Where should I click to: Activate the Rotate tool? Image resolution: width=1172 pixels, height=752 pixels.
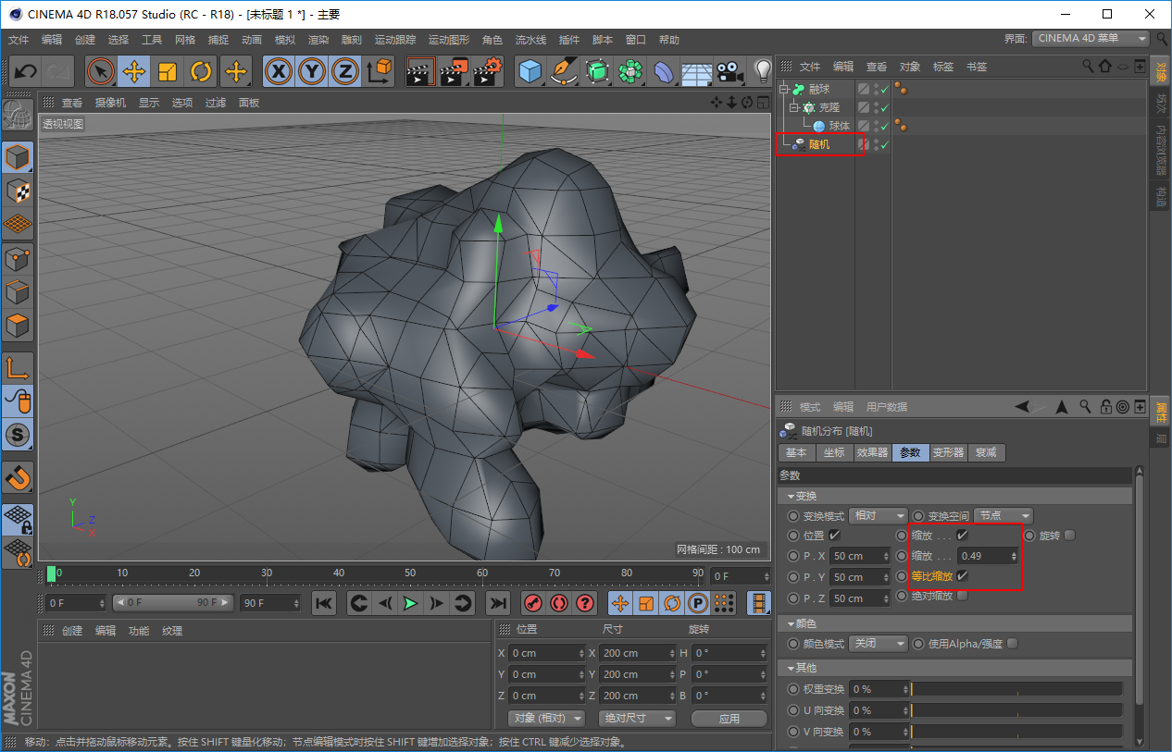point(201,71)
